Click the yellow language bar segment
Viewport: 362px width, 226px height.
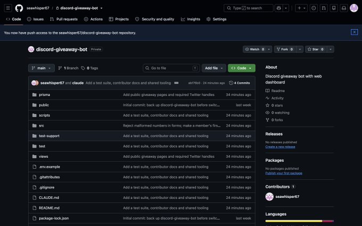(x=294, y=221)
